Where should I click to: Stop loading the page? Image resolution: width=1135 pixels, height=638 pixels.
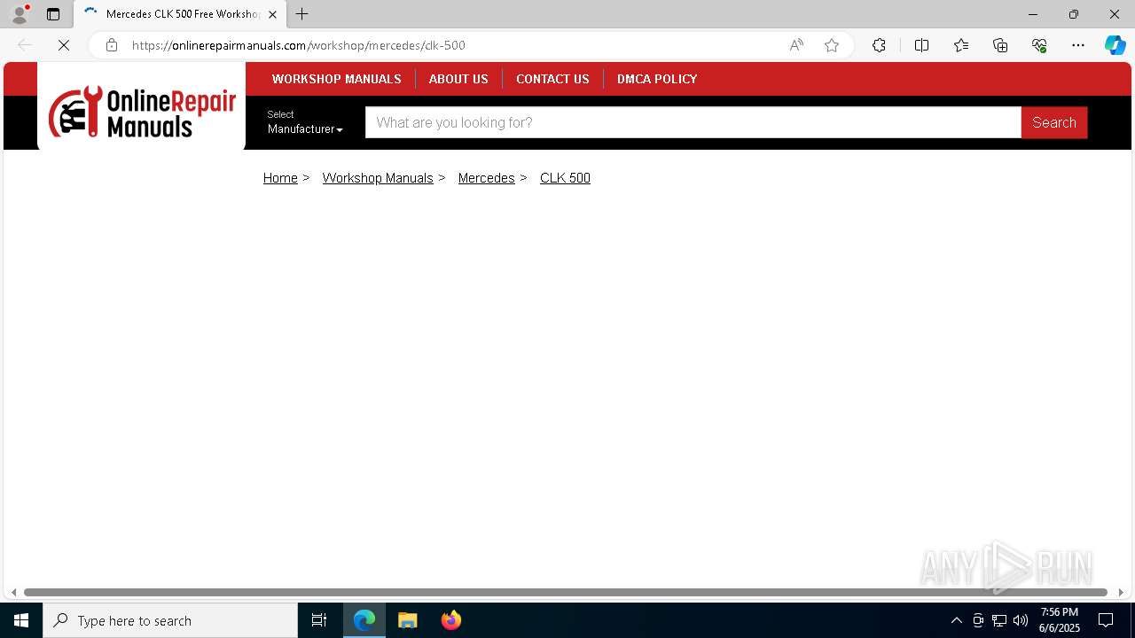[64, 45]
